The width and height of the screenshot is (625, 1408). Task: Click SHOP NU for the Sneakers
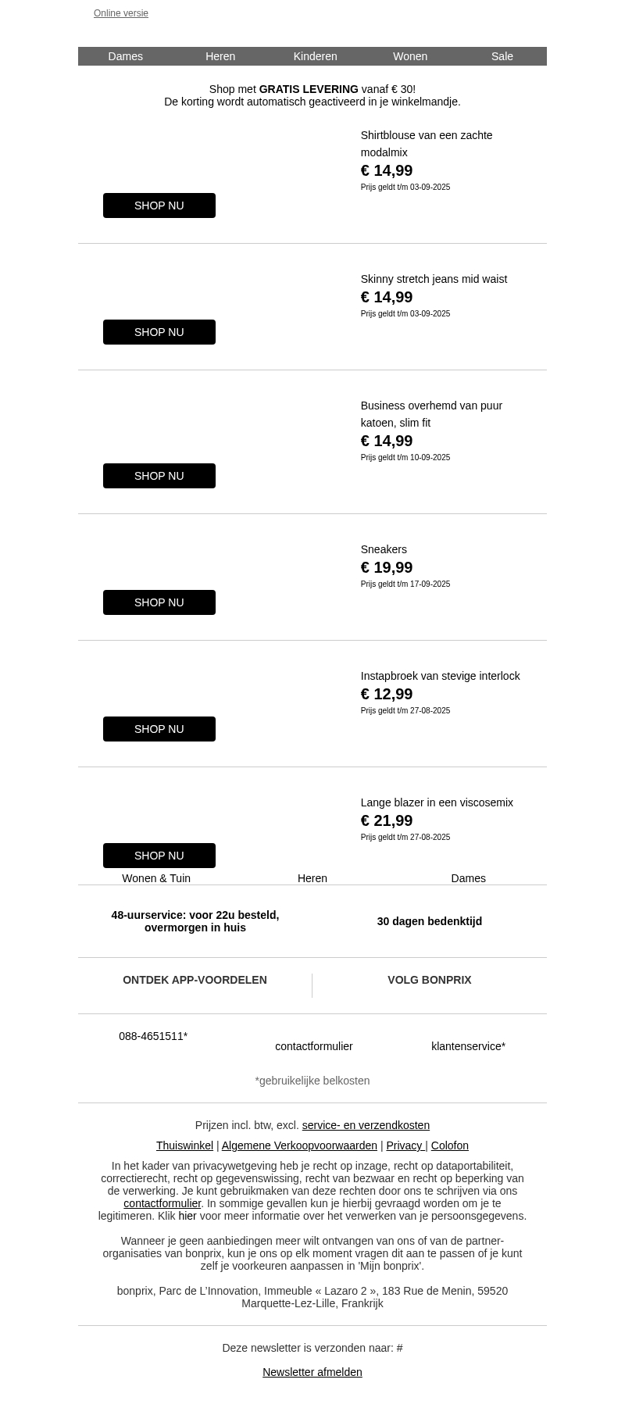159,602
